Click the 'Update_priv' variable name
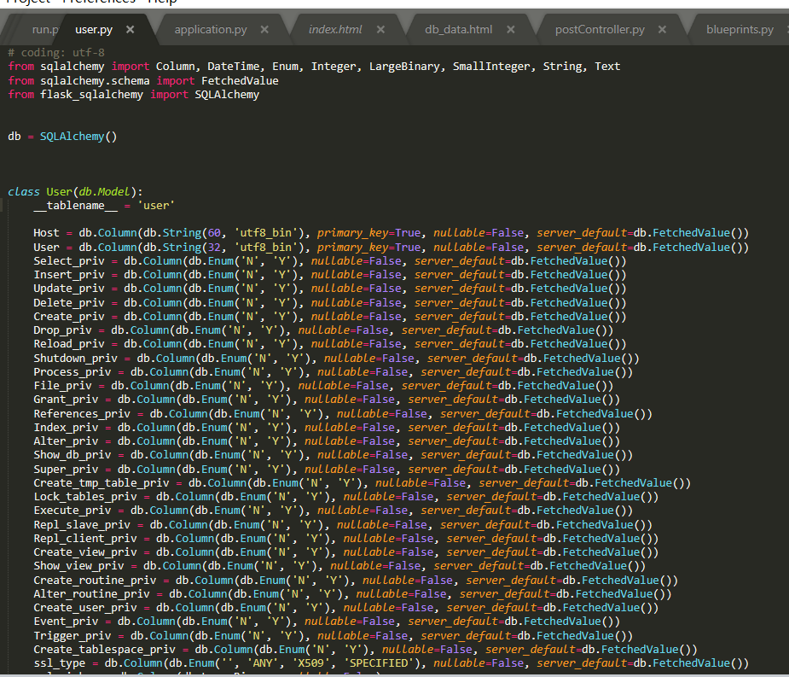Screen dimensions: 789x677 pyautogui.click(x=69, y=289)
